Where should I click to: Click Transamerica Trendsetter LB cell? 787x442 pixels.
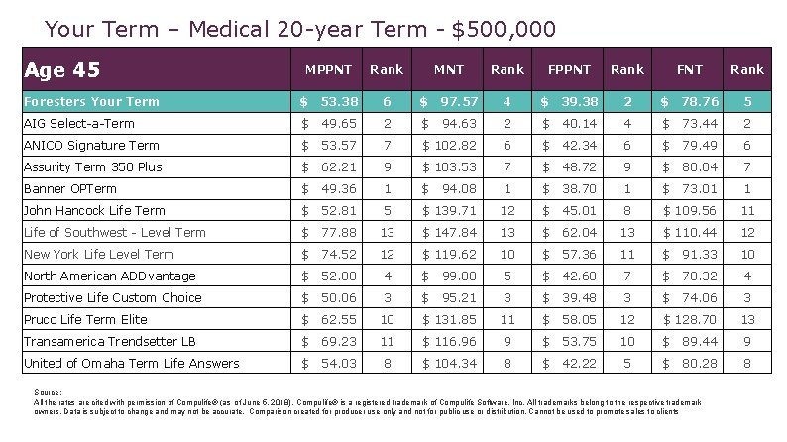coord(157,342)
